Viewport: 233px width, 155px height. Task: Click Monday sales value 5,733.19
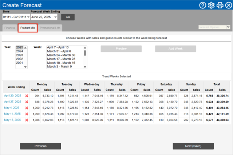coord(48,96)
